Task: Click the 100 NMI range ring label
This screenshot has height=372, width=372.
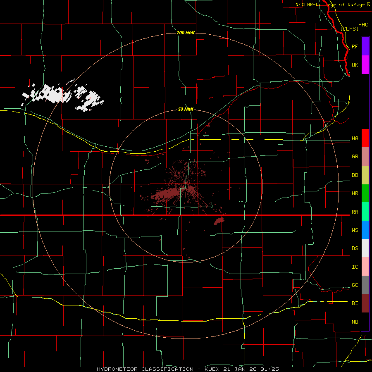Action: click(186, 33)
